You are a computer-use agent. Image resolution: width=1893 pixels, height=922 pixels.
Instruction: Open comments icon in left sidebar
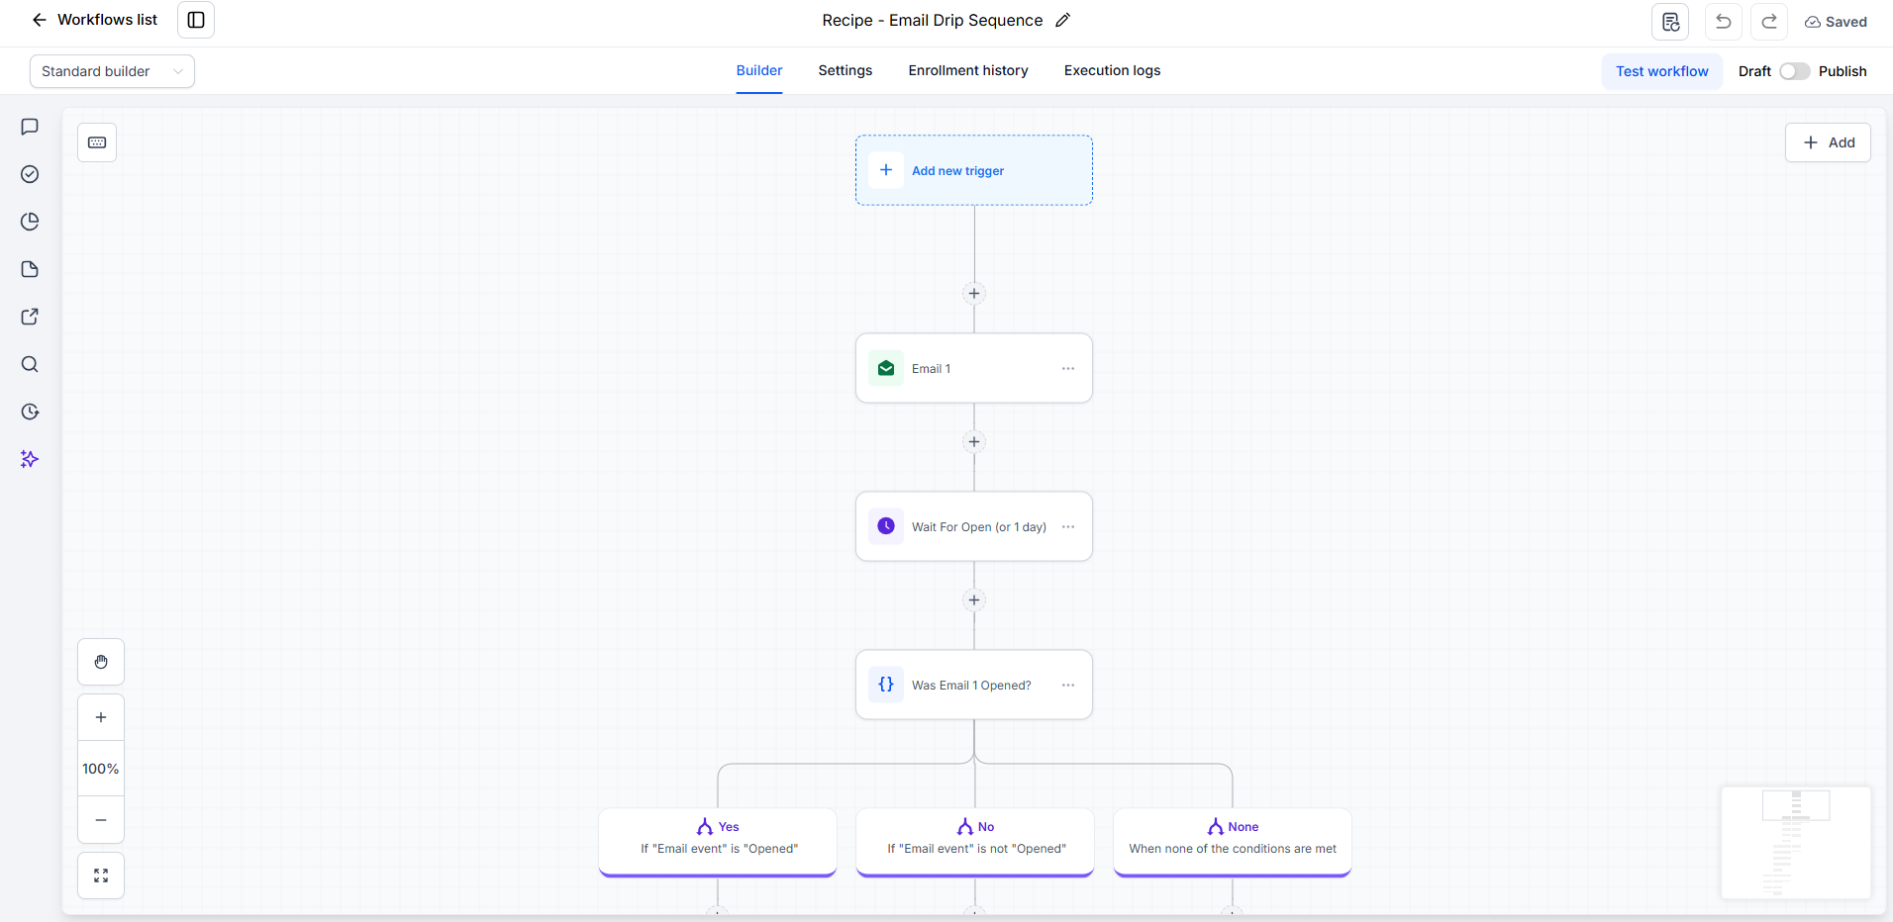pyautogui.click(x=30, y=127)
